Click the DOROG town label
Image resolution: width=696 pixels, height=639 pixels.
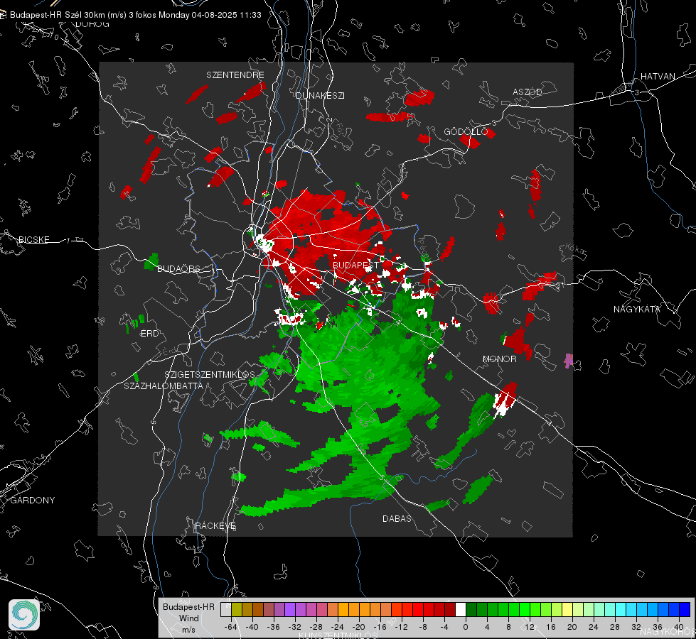92,24
